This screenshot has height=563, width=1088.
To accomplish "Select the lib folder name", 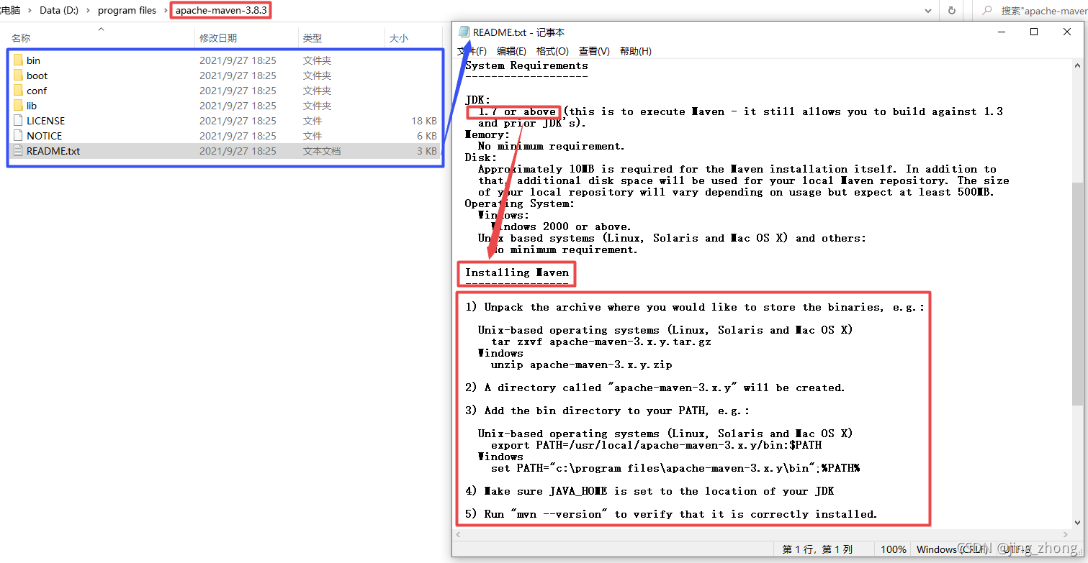I will pos(32,106).
